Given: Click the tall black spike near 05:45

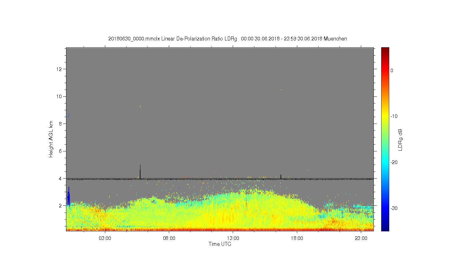Looking at the screenshot, I should coord(140,172).
